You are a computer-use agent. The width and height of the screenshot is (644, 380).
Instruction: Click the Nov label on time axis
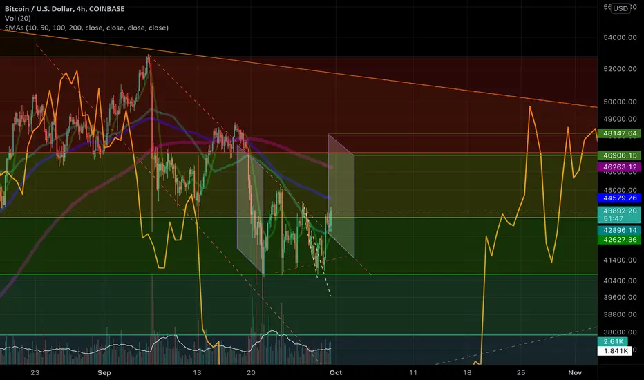(x=575, y=372)
